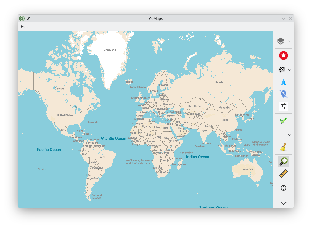
Task: Expand the layers dropdown arrow
Action: (290, 41)
